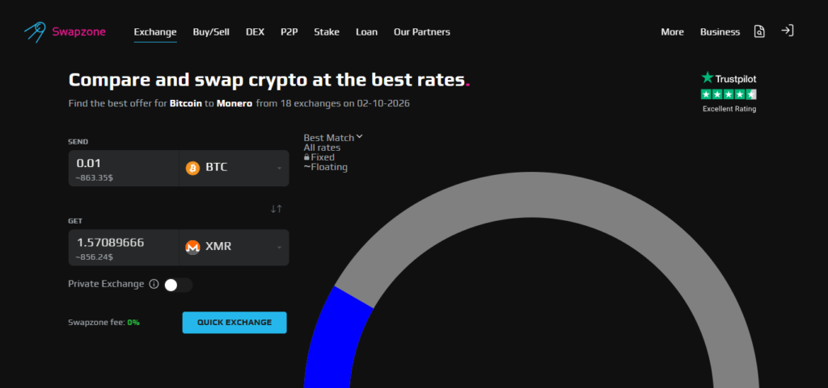The height and width of the screenshot is (388, 828).
Task: Open the BTC send currency dropdown
Action: [x=234, y=168]
